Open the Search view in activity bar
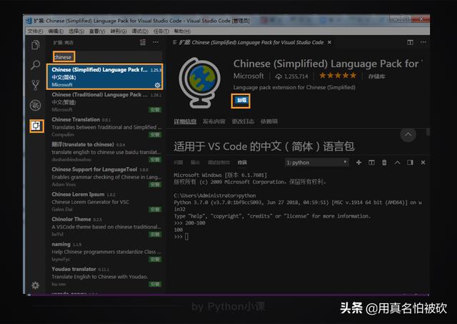This screenshot has height=324, width=457. click(35, 65)
